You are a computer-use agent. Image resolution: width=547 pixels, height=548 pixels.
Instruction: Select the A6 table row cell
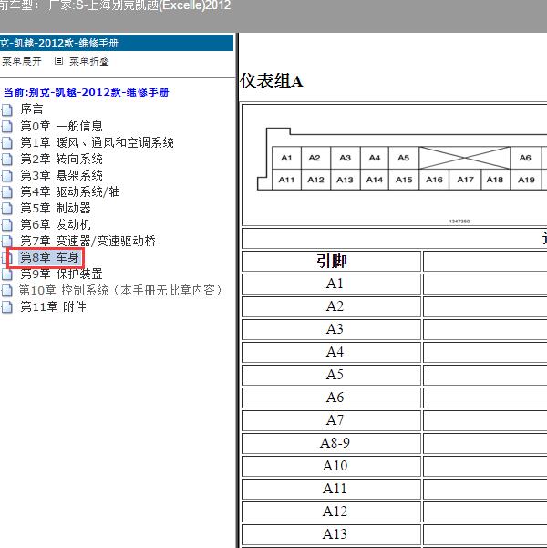pos(331,398)
